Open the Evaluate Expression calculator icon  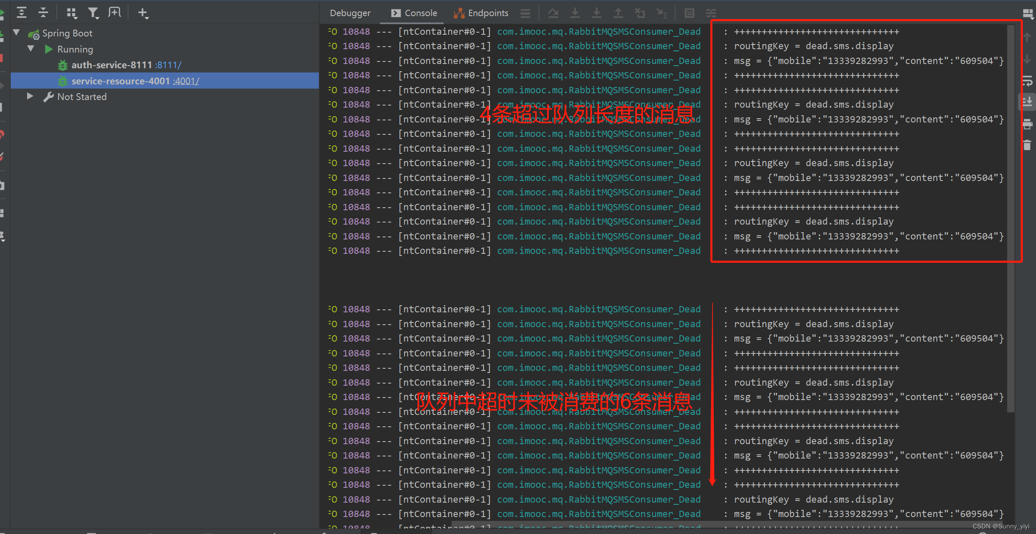690,14
